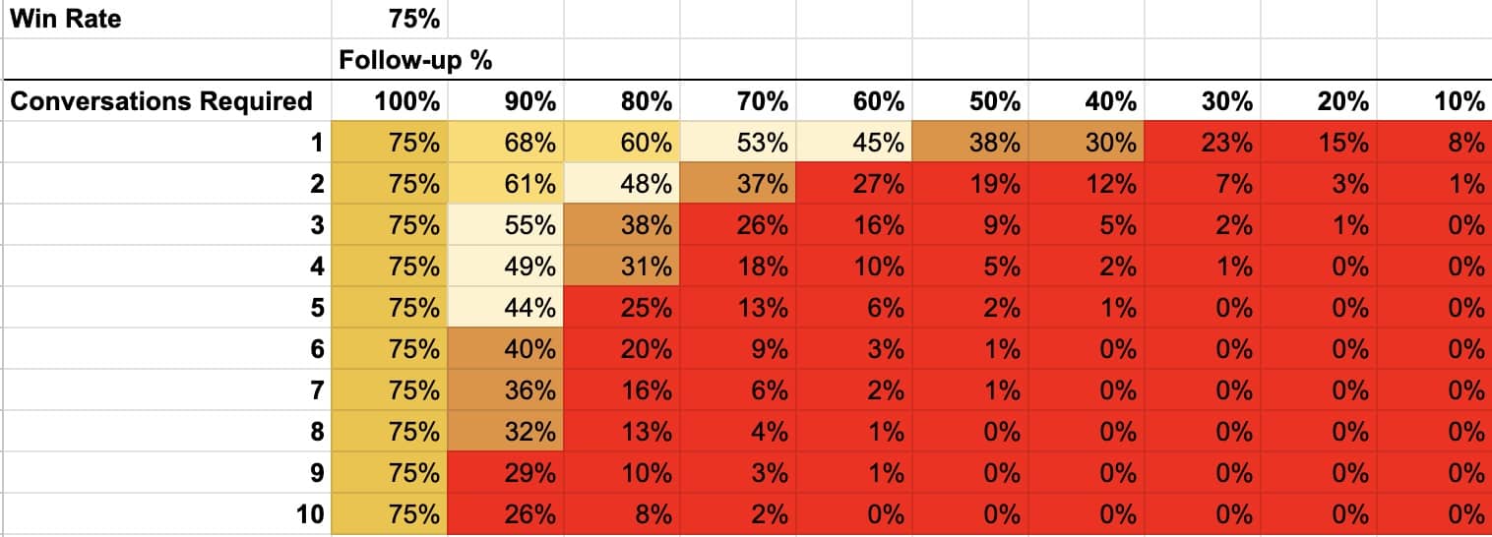The height and width of the screenshot is (537, 1492).
Task: Select the 55% cell in row 3
Action: tap(506, 225)
